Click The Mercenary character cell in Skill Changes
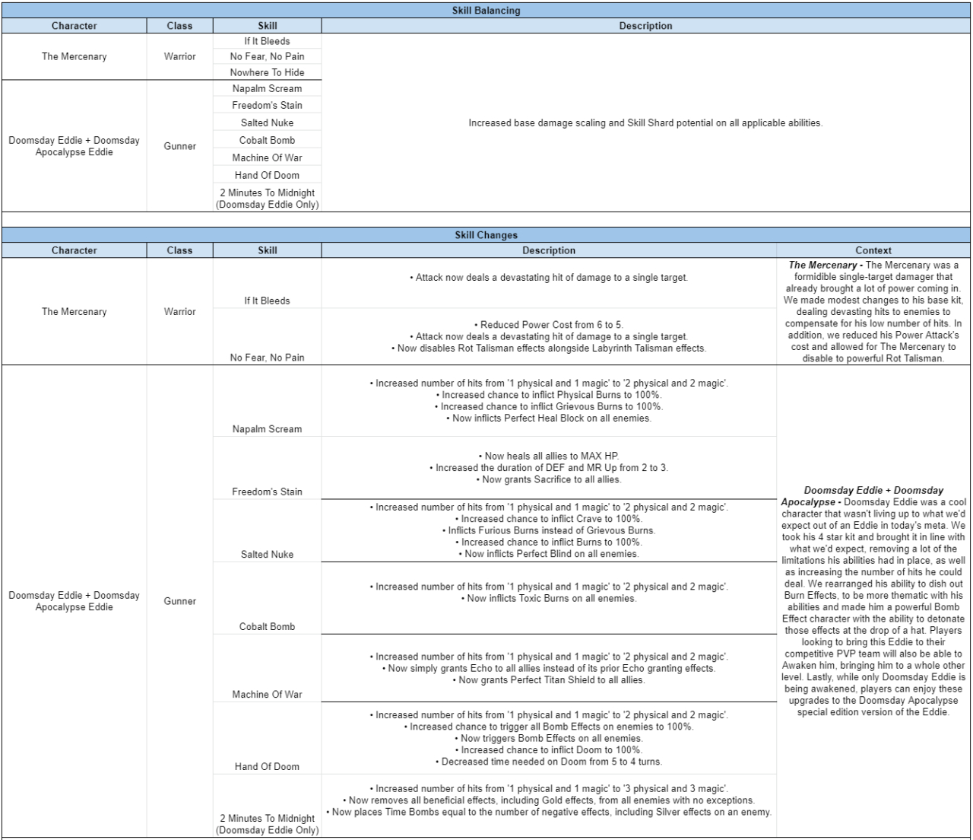 pyautogui.click(x=74, y=312)
